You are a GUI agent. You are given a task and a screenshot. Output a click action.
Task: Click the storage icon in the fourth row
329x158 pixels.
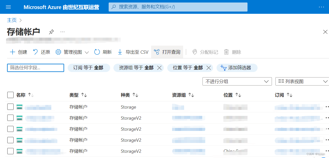(x=20, y=140)
